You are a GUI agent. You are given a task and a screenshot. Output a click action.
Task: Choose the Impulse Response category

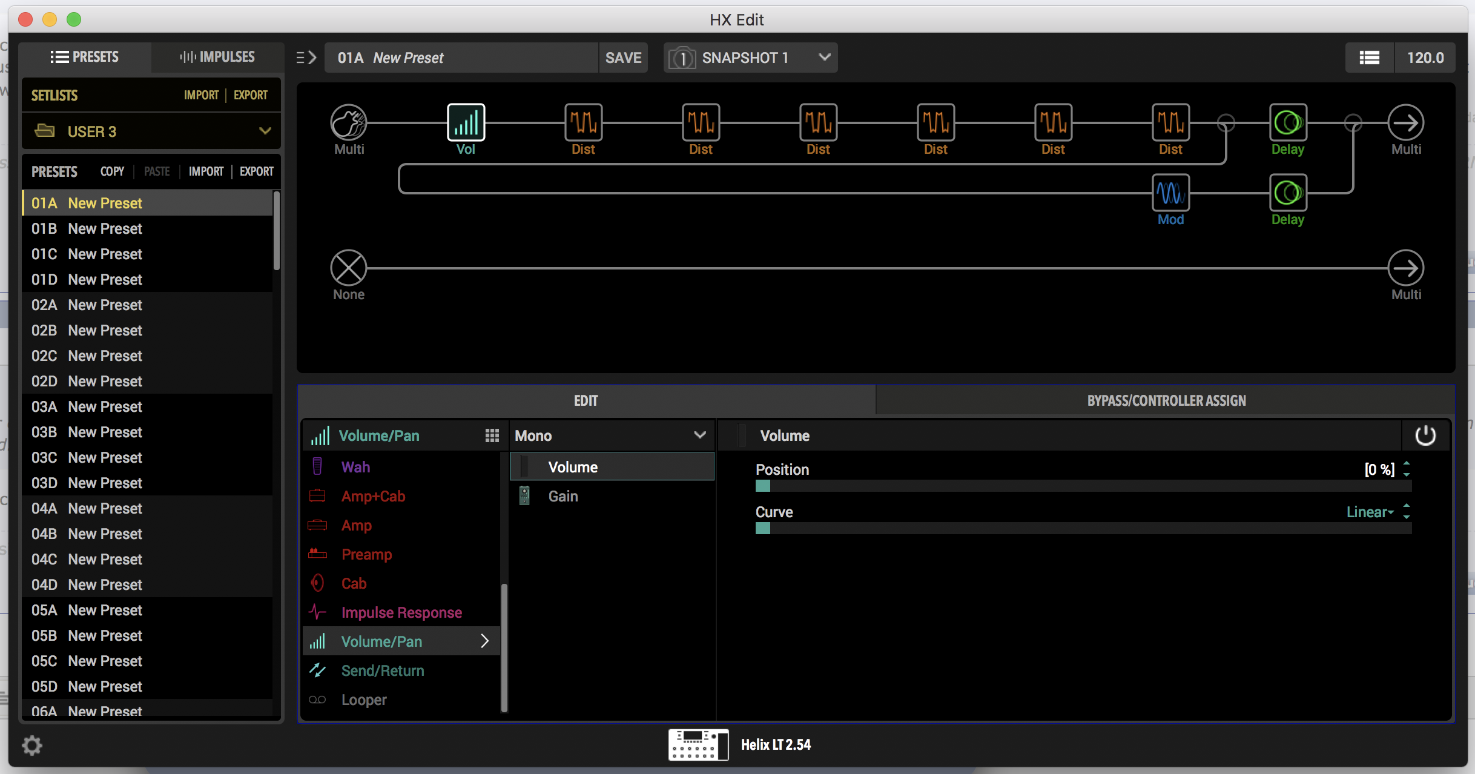coord(401,612)
